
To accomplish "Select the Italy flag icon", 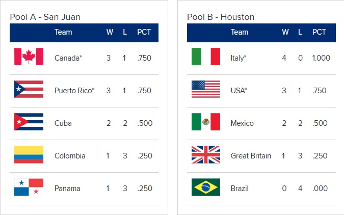I will coord(205,57).
